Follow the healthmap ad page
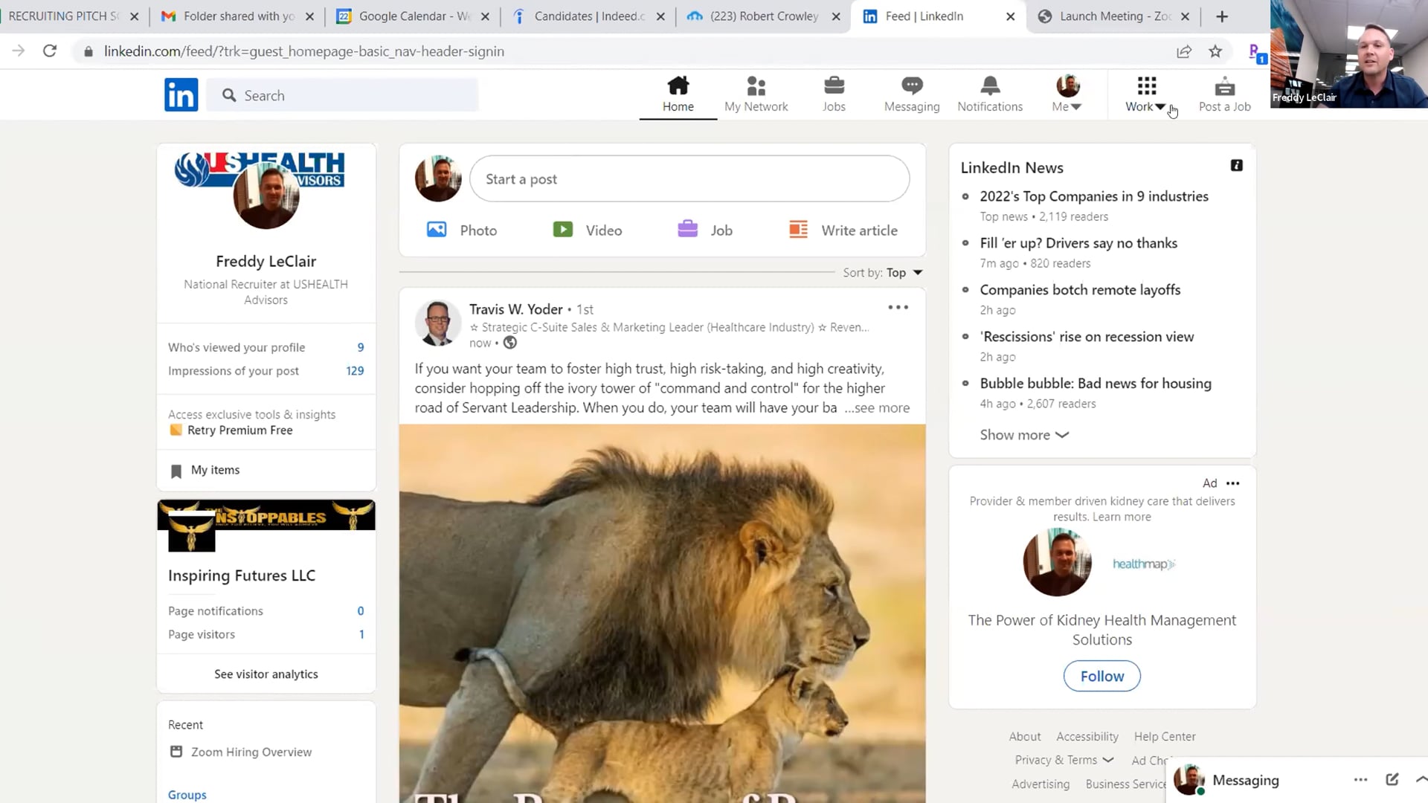This screenshot has width=1428, height=803. click(1101, 676)
